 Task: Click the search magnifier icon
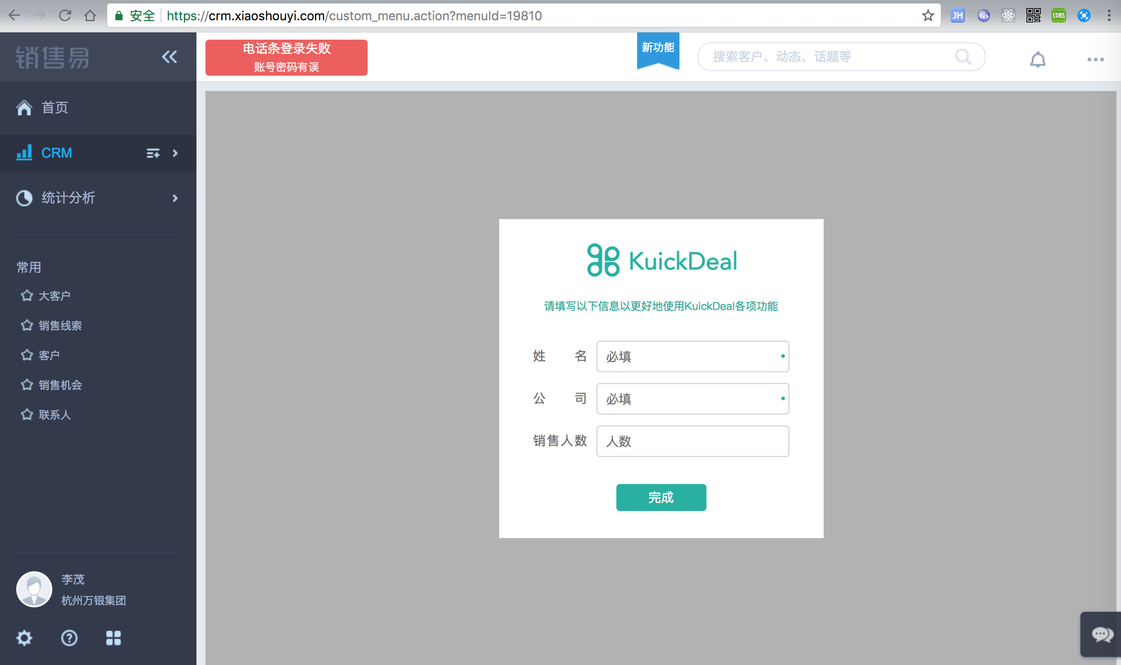[963, 57]
